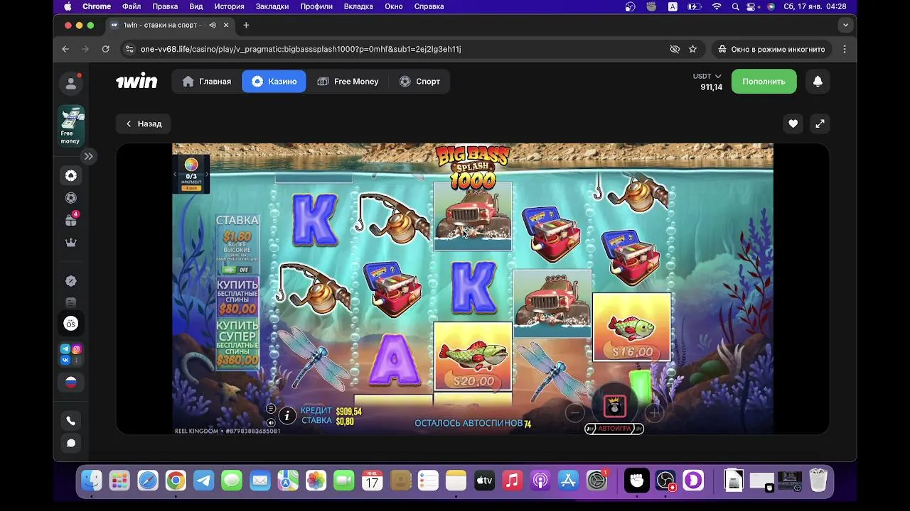Screen dimensions: 910x511
Task: Click the crossed-eye tracking protection icon
Action: click(x=675, y=49)
